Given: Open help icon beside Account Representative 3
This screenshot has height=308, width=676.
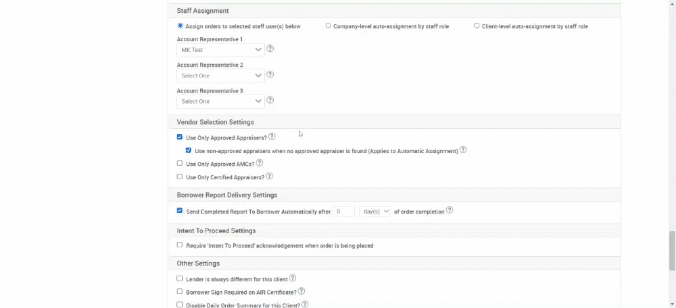Looking at the screenshot, I should pyautogui.click(x=270, y=100).
